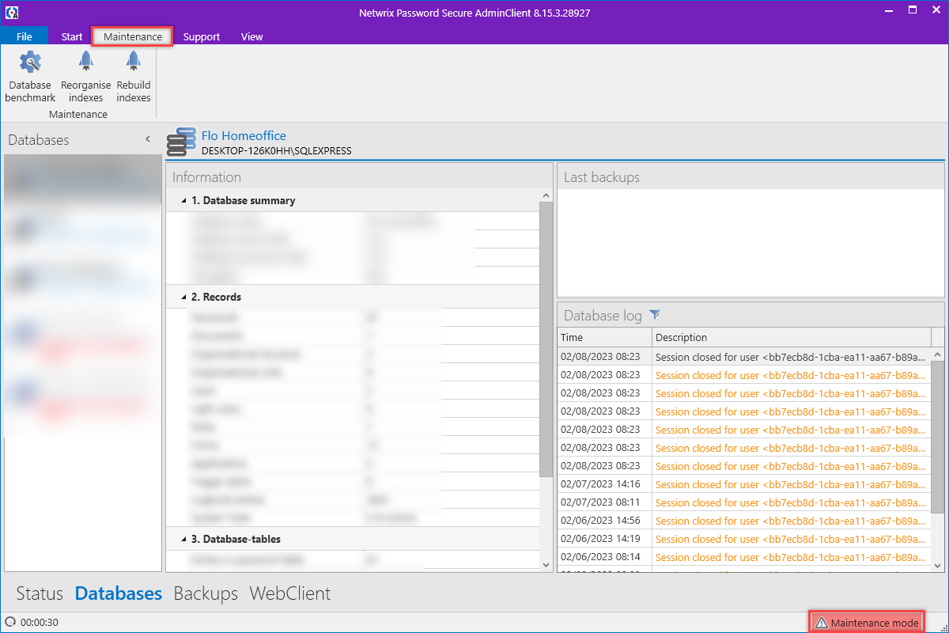Screen dimensions: 949x633
Task: Click the Database log scroll down arrow
Action: point(938,565)
